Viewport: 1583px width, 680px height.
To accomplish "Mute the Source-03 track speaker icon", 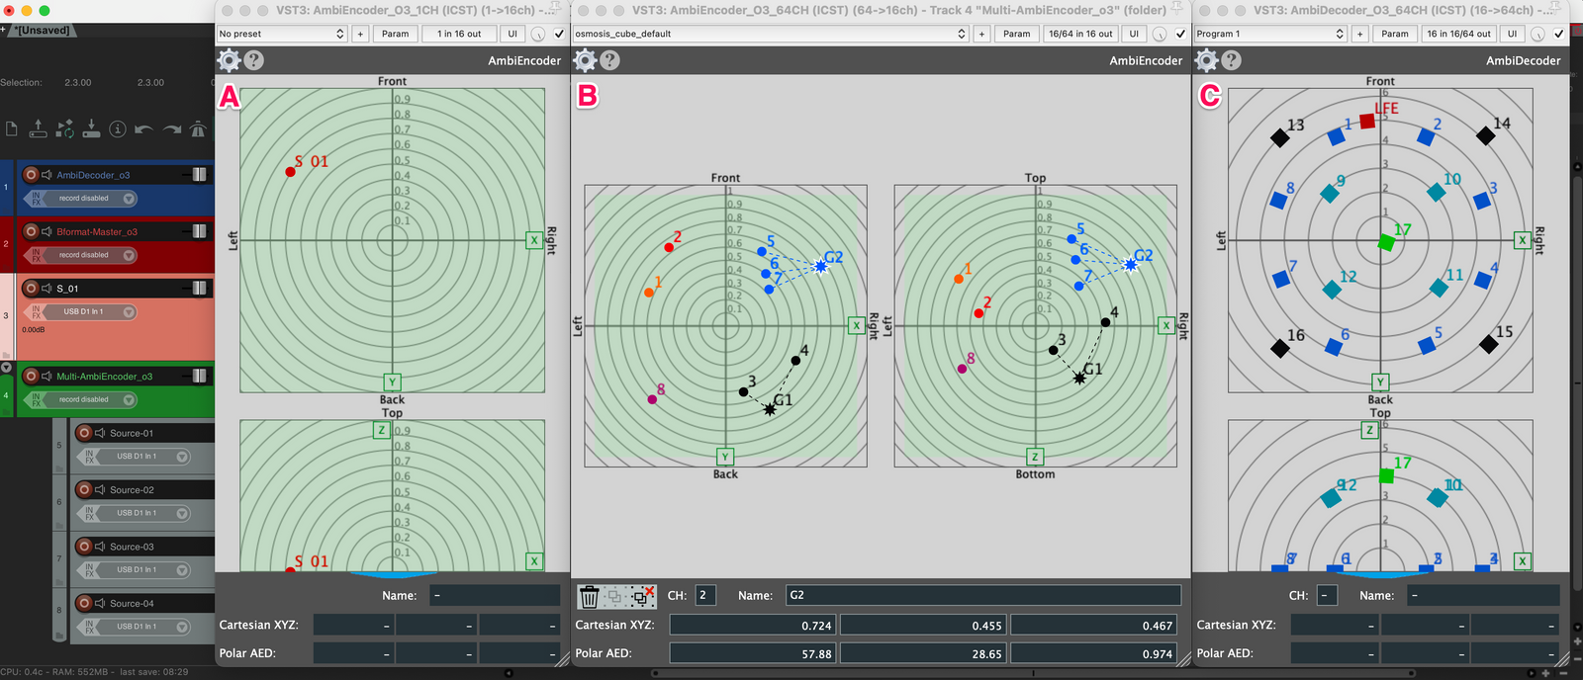I will [x=100, y=547].
